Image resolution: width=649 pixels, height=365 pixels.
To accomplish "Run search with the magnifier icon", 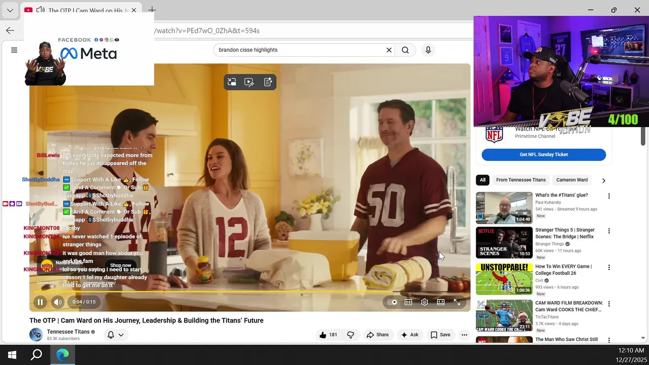I will (x=405, y=50).
